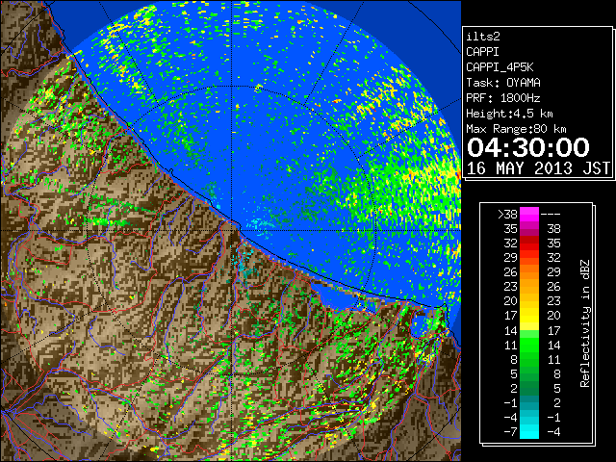This screenshot has width=616, height=462.
Task: Click the '>38' legend value
Action: (507, 215)
